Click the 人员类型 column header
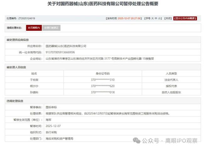204x149 pixels. click(171, 74)
